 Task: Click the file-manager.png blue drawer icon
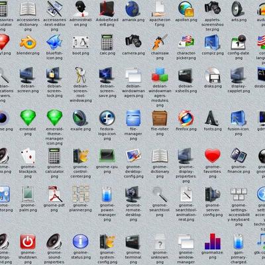click(x=133, y=118)
